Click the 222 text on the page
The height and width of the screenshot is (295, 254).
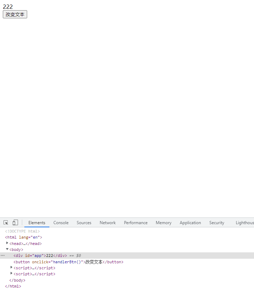[8, 7]
